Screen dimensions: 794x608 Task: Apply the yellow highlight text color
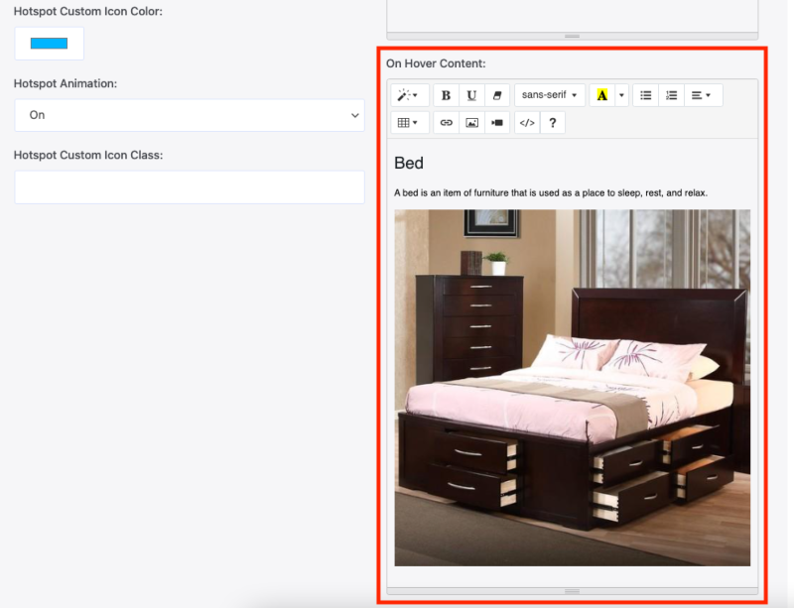point(602,95)
